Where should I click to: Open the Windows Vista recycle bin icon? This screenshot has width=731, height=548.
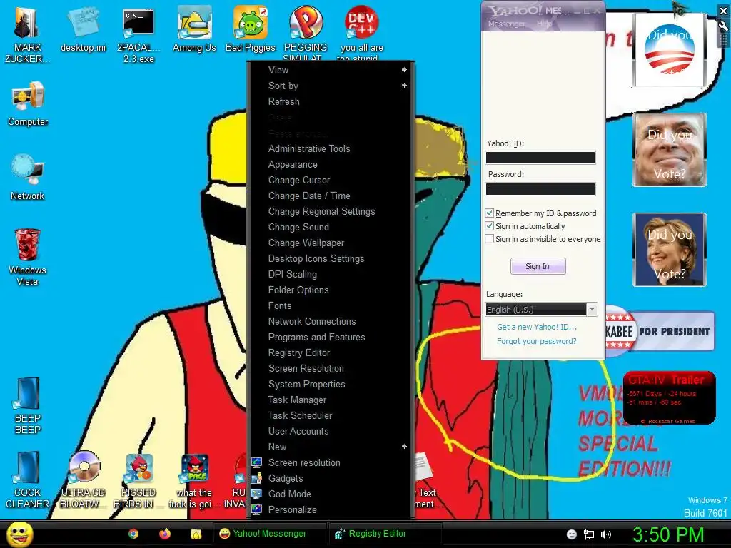[x=27, y=256]
